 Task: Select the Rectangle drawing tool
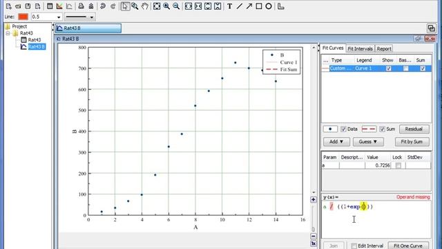259,6
